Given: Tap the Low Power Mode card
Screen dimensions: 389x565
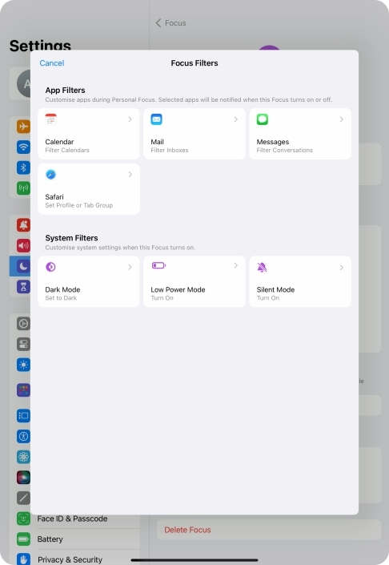Looking at the screenshot, I should pyautogui.click(x=194, y=281).
